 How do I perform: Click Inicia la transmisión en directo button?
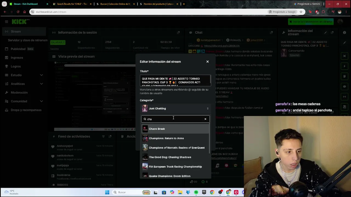click(x=311, y=22)
